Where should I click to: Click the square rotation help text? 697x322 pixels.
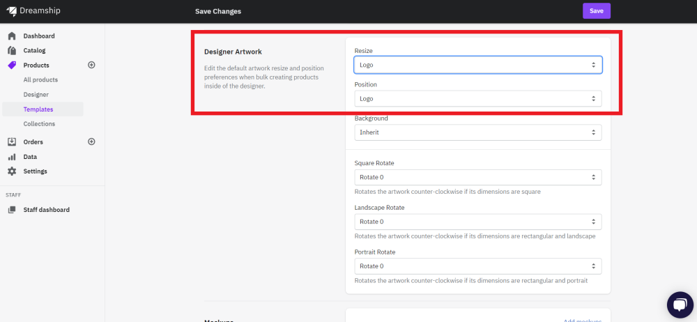(447, 192)
